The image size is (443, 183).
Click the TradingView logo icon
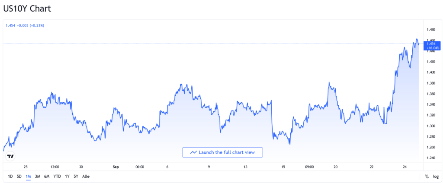pyautogui.click(x=11, y=156)
